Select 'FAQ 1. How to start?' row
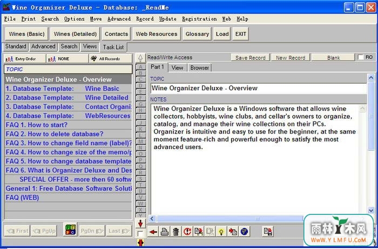Viewport: 378px width, 249px height. pyautogui.click(x=68, y=125)
